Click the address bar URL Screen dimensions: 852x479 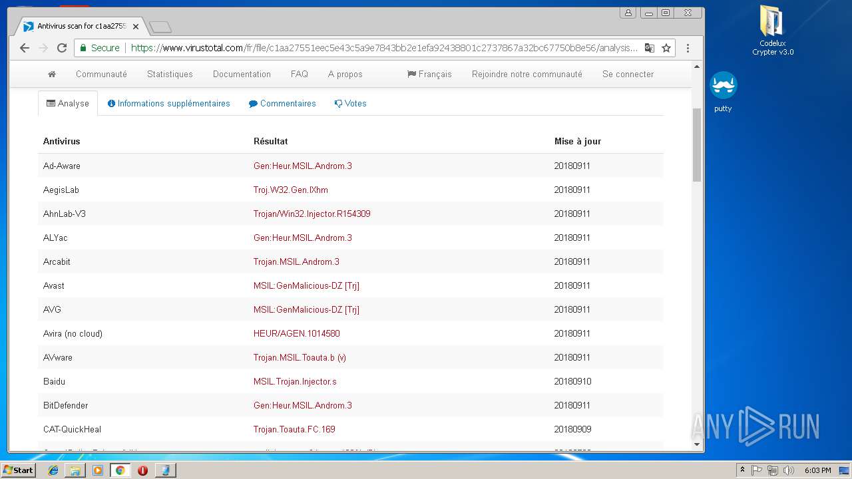pos(384,48)
